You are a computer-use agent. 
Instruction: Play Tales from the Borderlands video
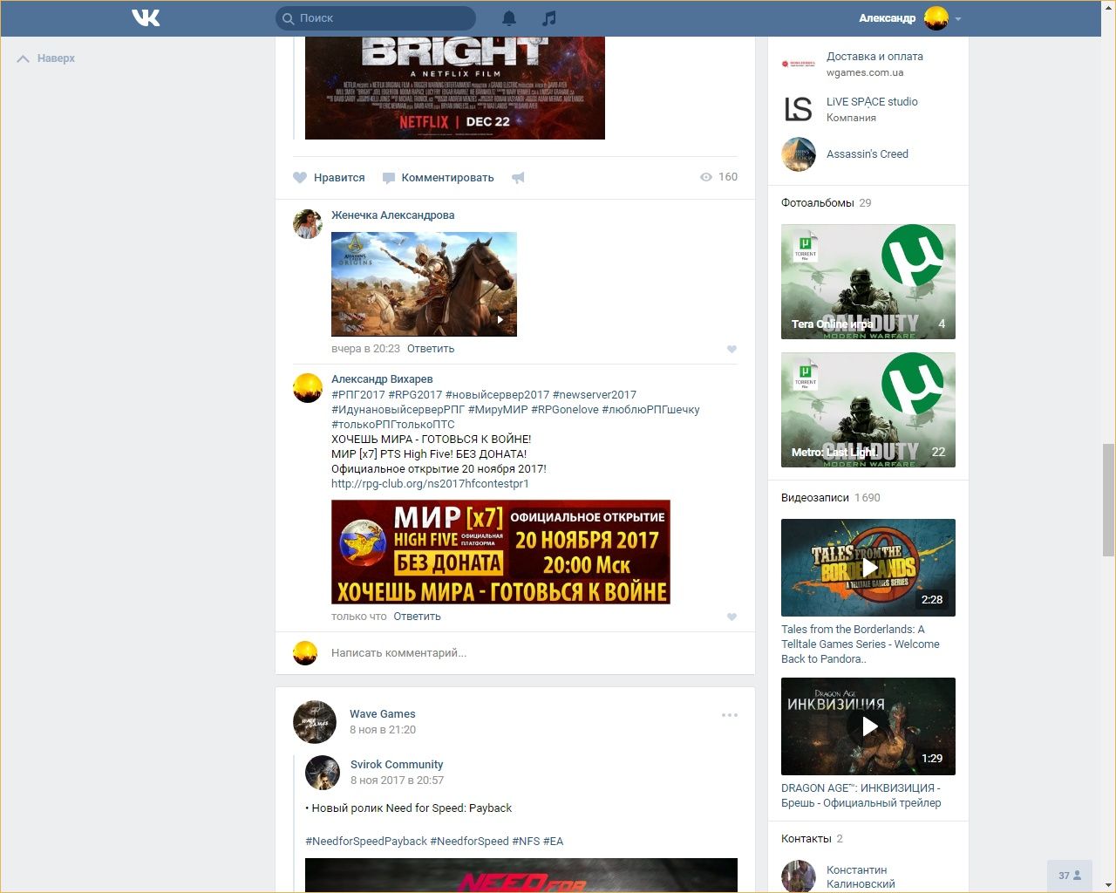point(868,568)
